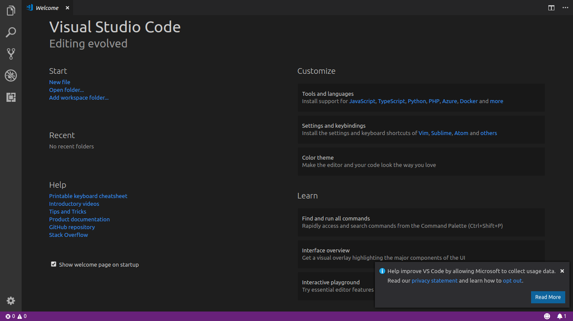Viewport: 573px width, 321px height.
Task: Open the privacy statement link
Action: [x=434, y=280]
